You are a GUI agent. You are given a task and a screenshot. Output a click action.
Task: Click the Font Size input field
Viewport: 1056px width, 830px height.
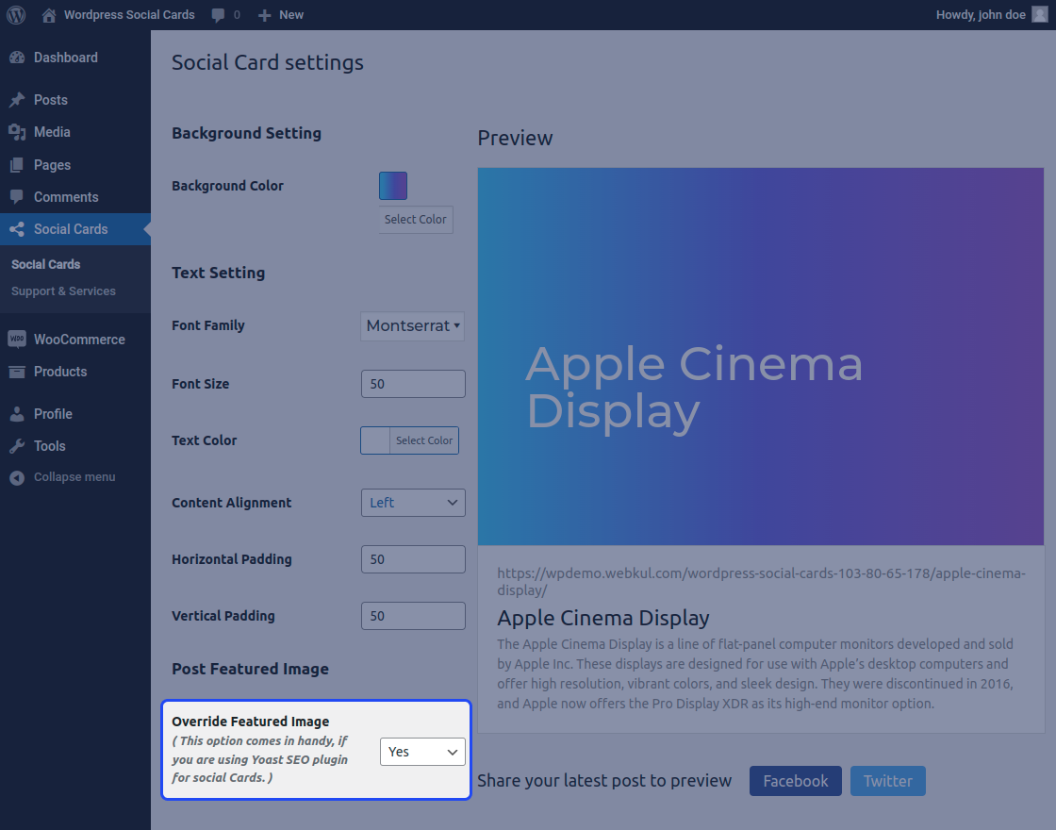[413, 384]
